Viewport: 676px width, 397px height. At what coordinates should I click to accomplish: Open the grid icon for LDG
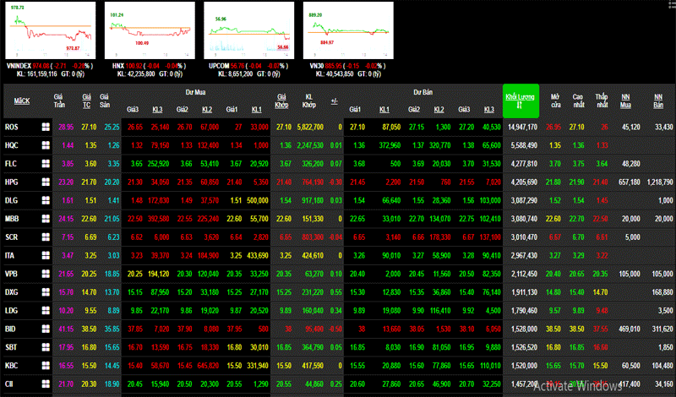(46, 310)
